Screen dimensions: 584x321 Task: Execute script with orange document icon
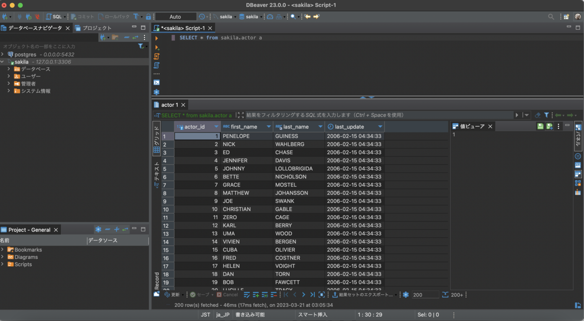tap(156, 56)
